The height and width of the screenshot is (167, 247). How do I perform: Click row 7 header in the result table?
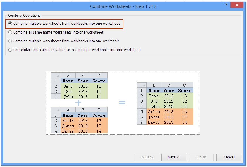pyautogui.click(x=141, y=122)
